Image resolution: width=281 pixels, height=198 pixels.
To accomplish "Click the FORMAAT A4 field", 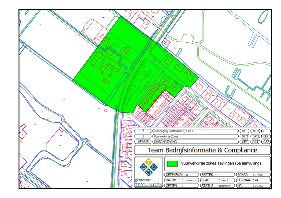I will click(x=253, y=180).
